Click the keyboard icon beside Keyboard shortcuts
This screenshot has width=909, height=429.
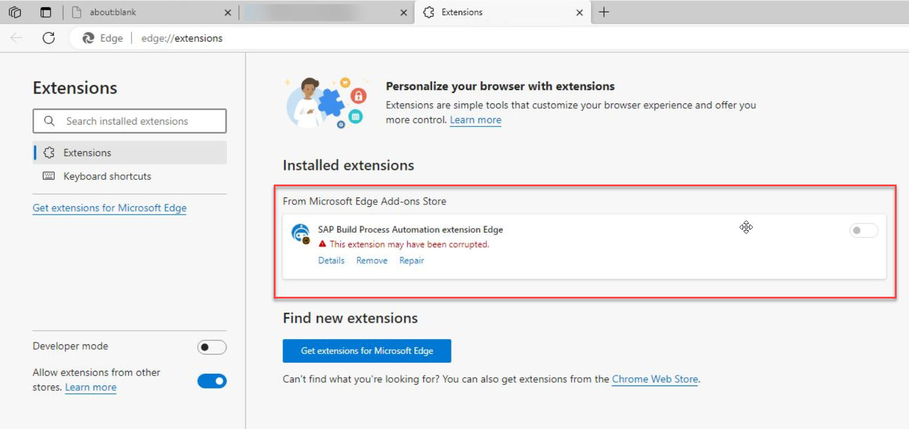(49, 176)
